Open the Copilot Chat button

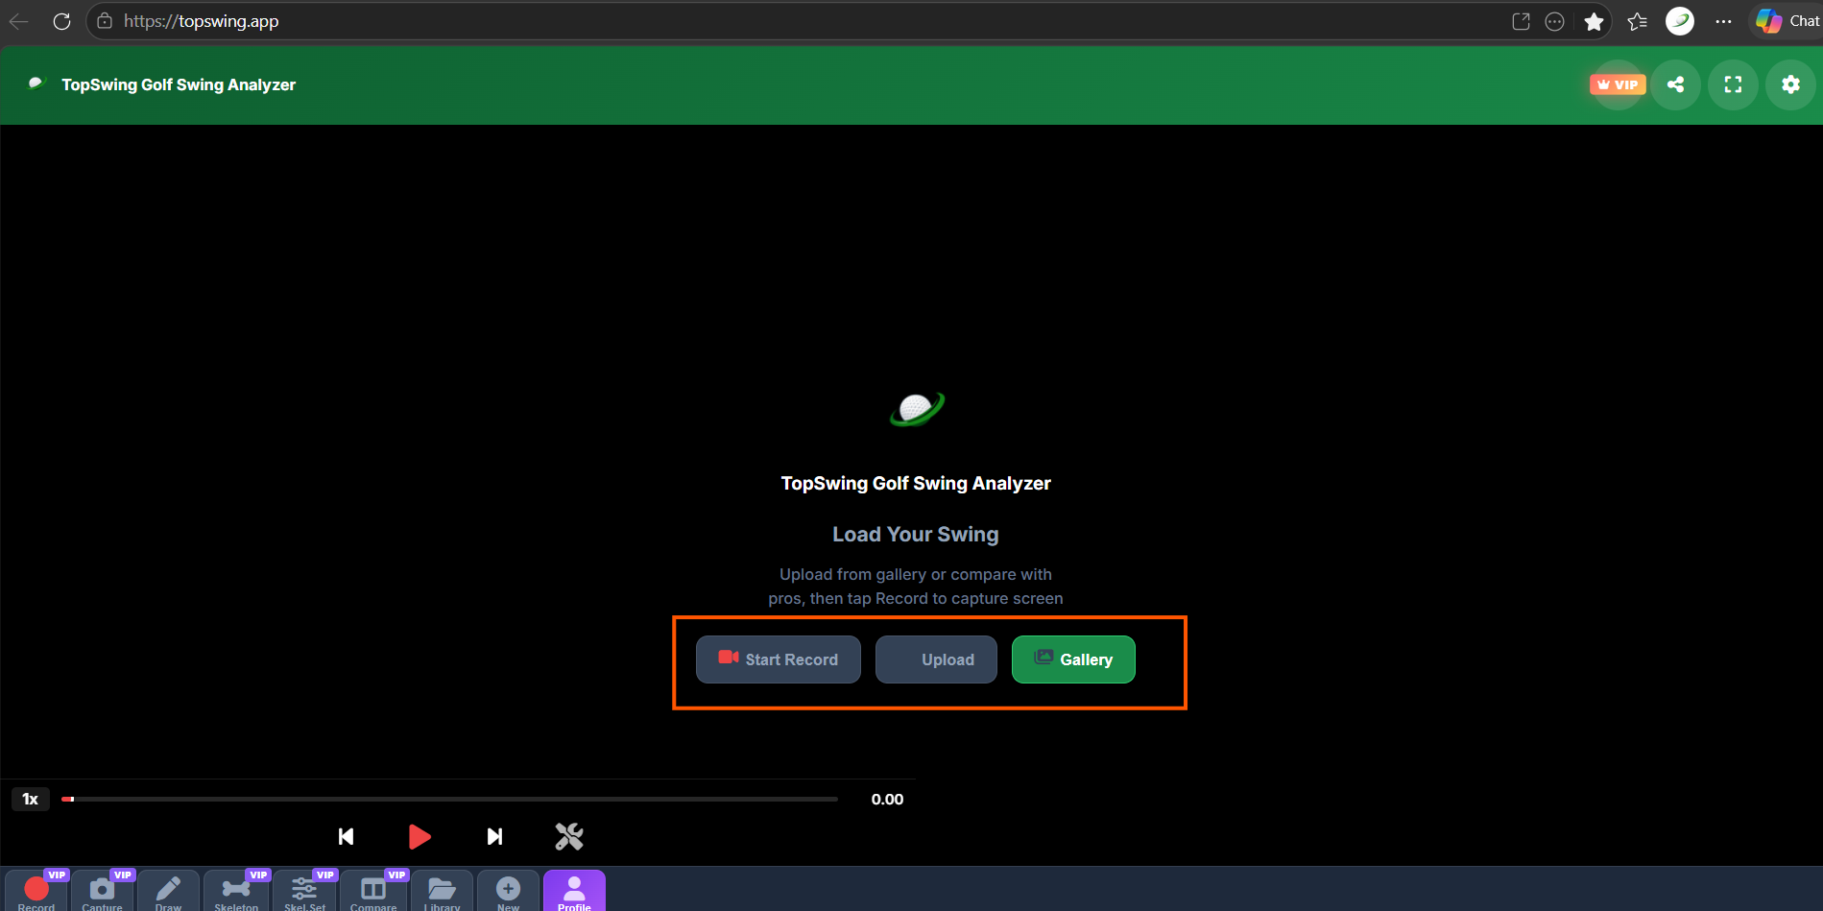[1787, 21]
